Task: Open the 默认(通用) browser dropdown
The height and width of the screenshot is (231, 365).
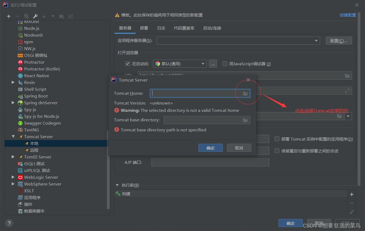Action: tap(180, 64)
